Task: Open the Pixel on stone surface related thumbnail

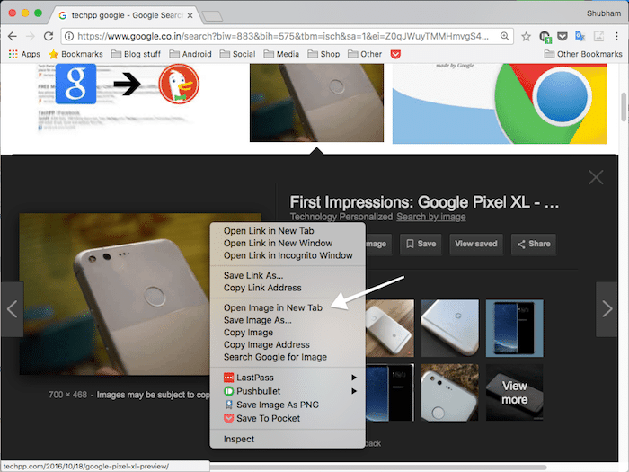Action: click(x=449, y=393)
